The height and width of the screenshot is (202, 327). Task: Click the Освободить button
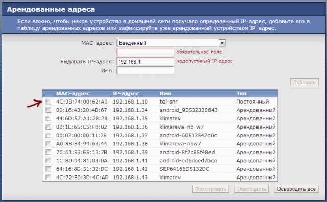(x=251, y=189)
